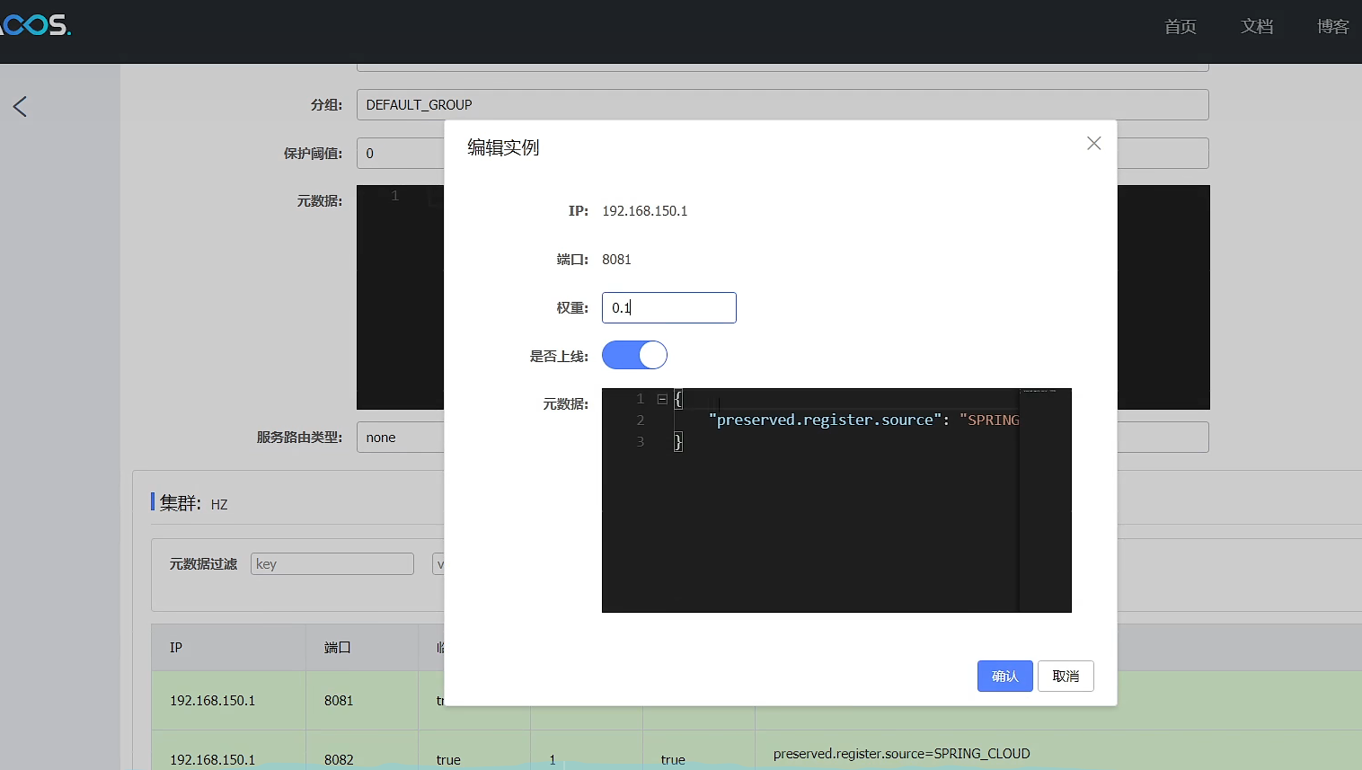Close the 编辑实例 dialog with the X icon
Screen dimensions: 1362x770
pos(1093,144)
